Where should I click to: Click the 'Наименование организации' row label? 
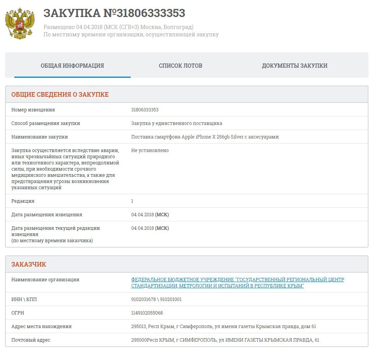tap(45, 280)
